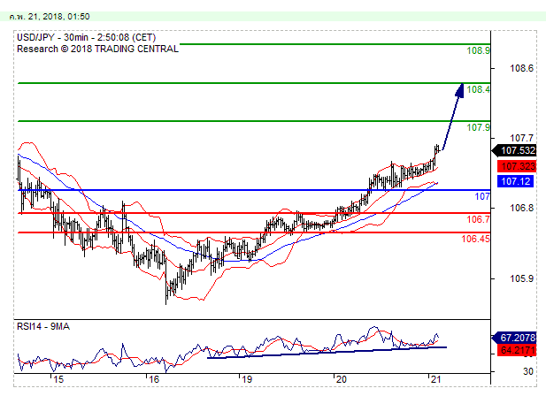Select the USD/JPY 30min chart title
The height and width of the screenshot is (396, 546).
[x=87, y=37]
